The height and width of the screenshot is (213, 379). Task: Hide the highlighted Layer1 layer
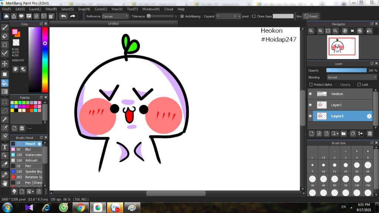(311, 116)
